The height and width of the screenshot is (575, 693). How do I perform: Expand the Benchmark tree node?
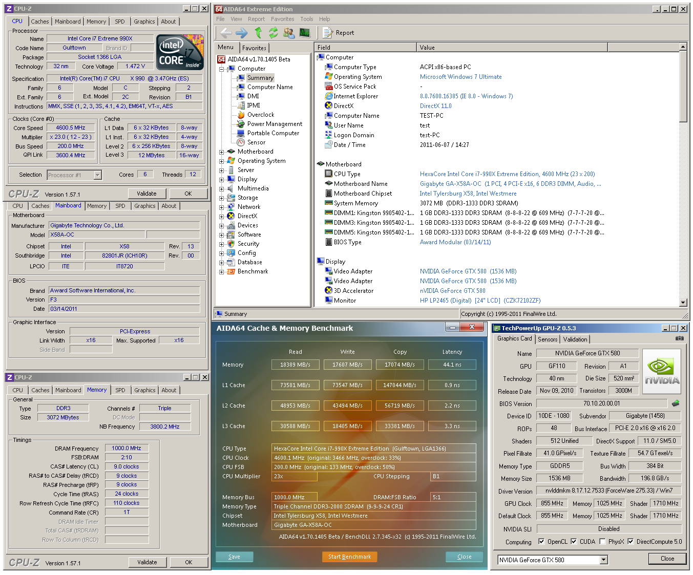pyautogui.click(x=221, y=271)
